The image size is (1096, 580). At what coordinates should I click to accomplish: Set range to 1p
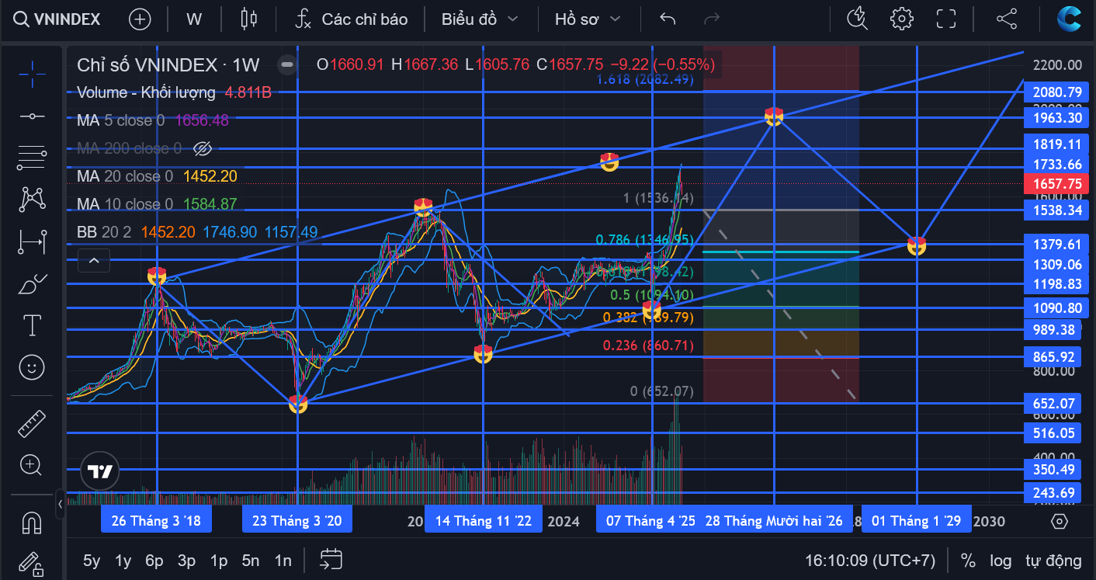[219, 561]
